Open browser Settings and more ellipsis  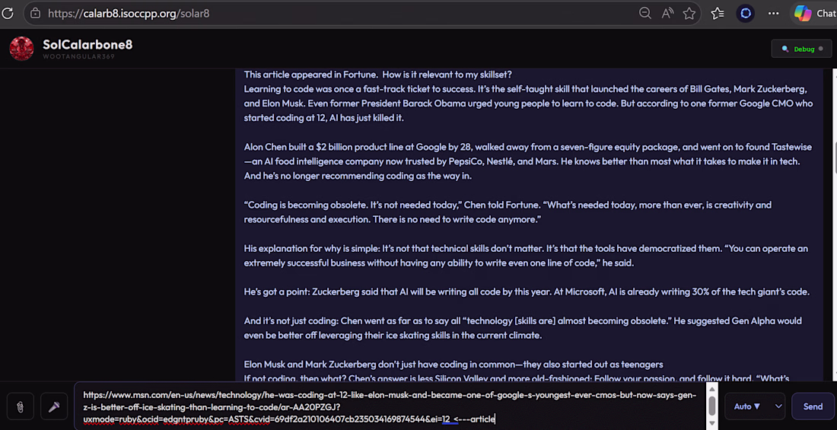pyautogui.click(x=774, y=14)
